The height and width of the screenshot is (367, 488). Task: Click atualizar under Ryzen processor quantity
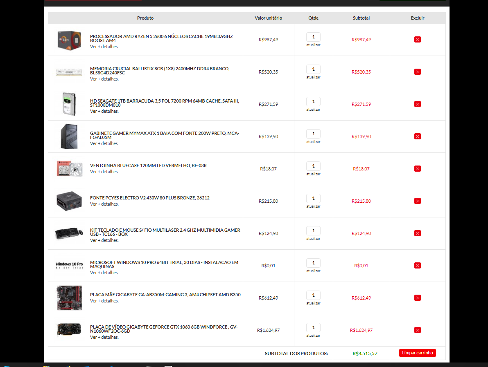tap(314, 45)
